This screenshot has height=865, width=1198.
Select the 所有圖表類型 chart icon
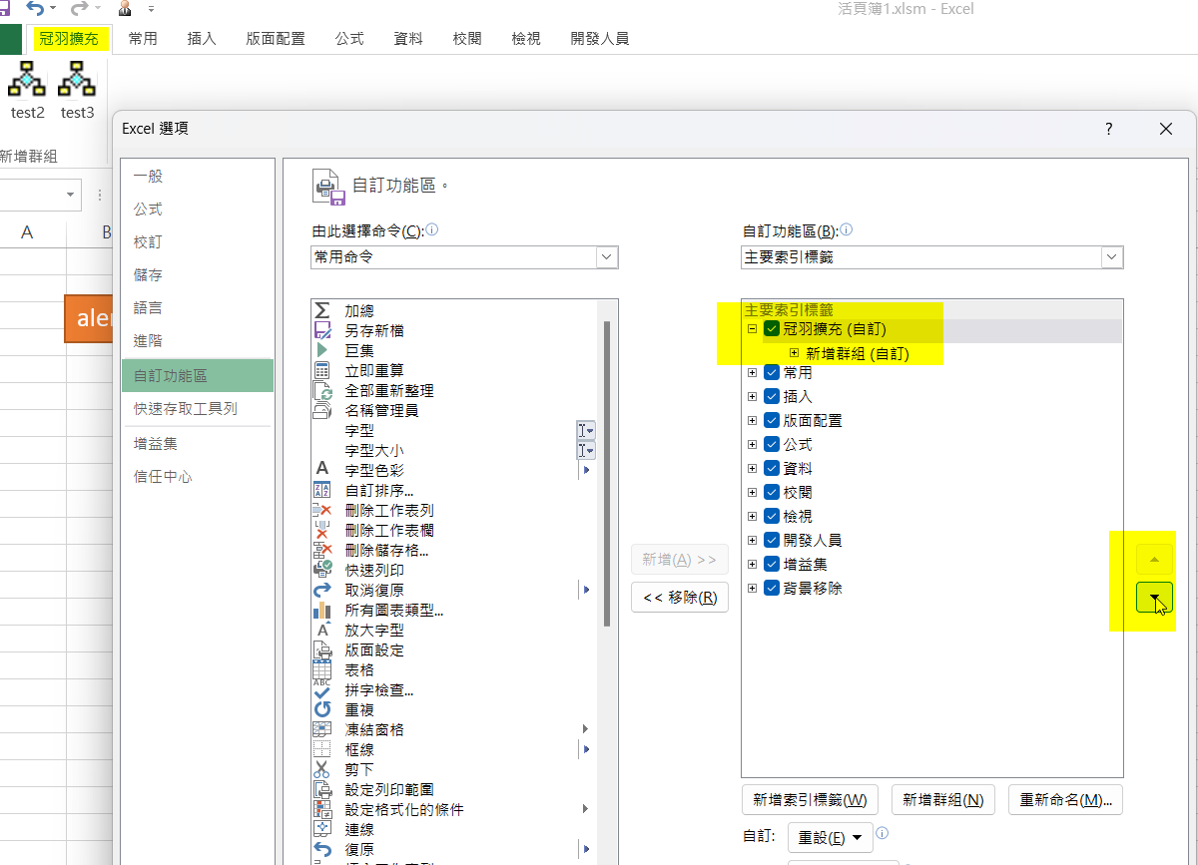[x=322, y=610]
